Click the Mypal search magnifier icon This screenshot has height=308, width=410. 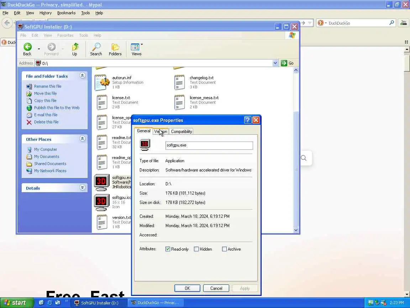(391, 23)
